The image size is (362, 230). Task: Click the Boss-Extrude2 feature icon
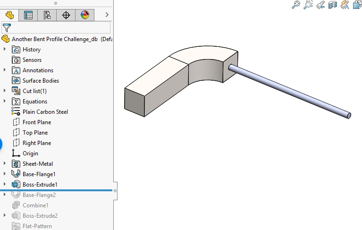pos(16,215)
